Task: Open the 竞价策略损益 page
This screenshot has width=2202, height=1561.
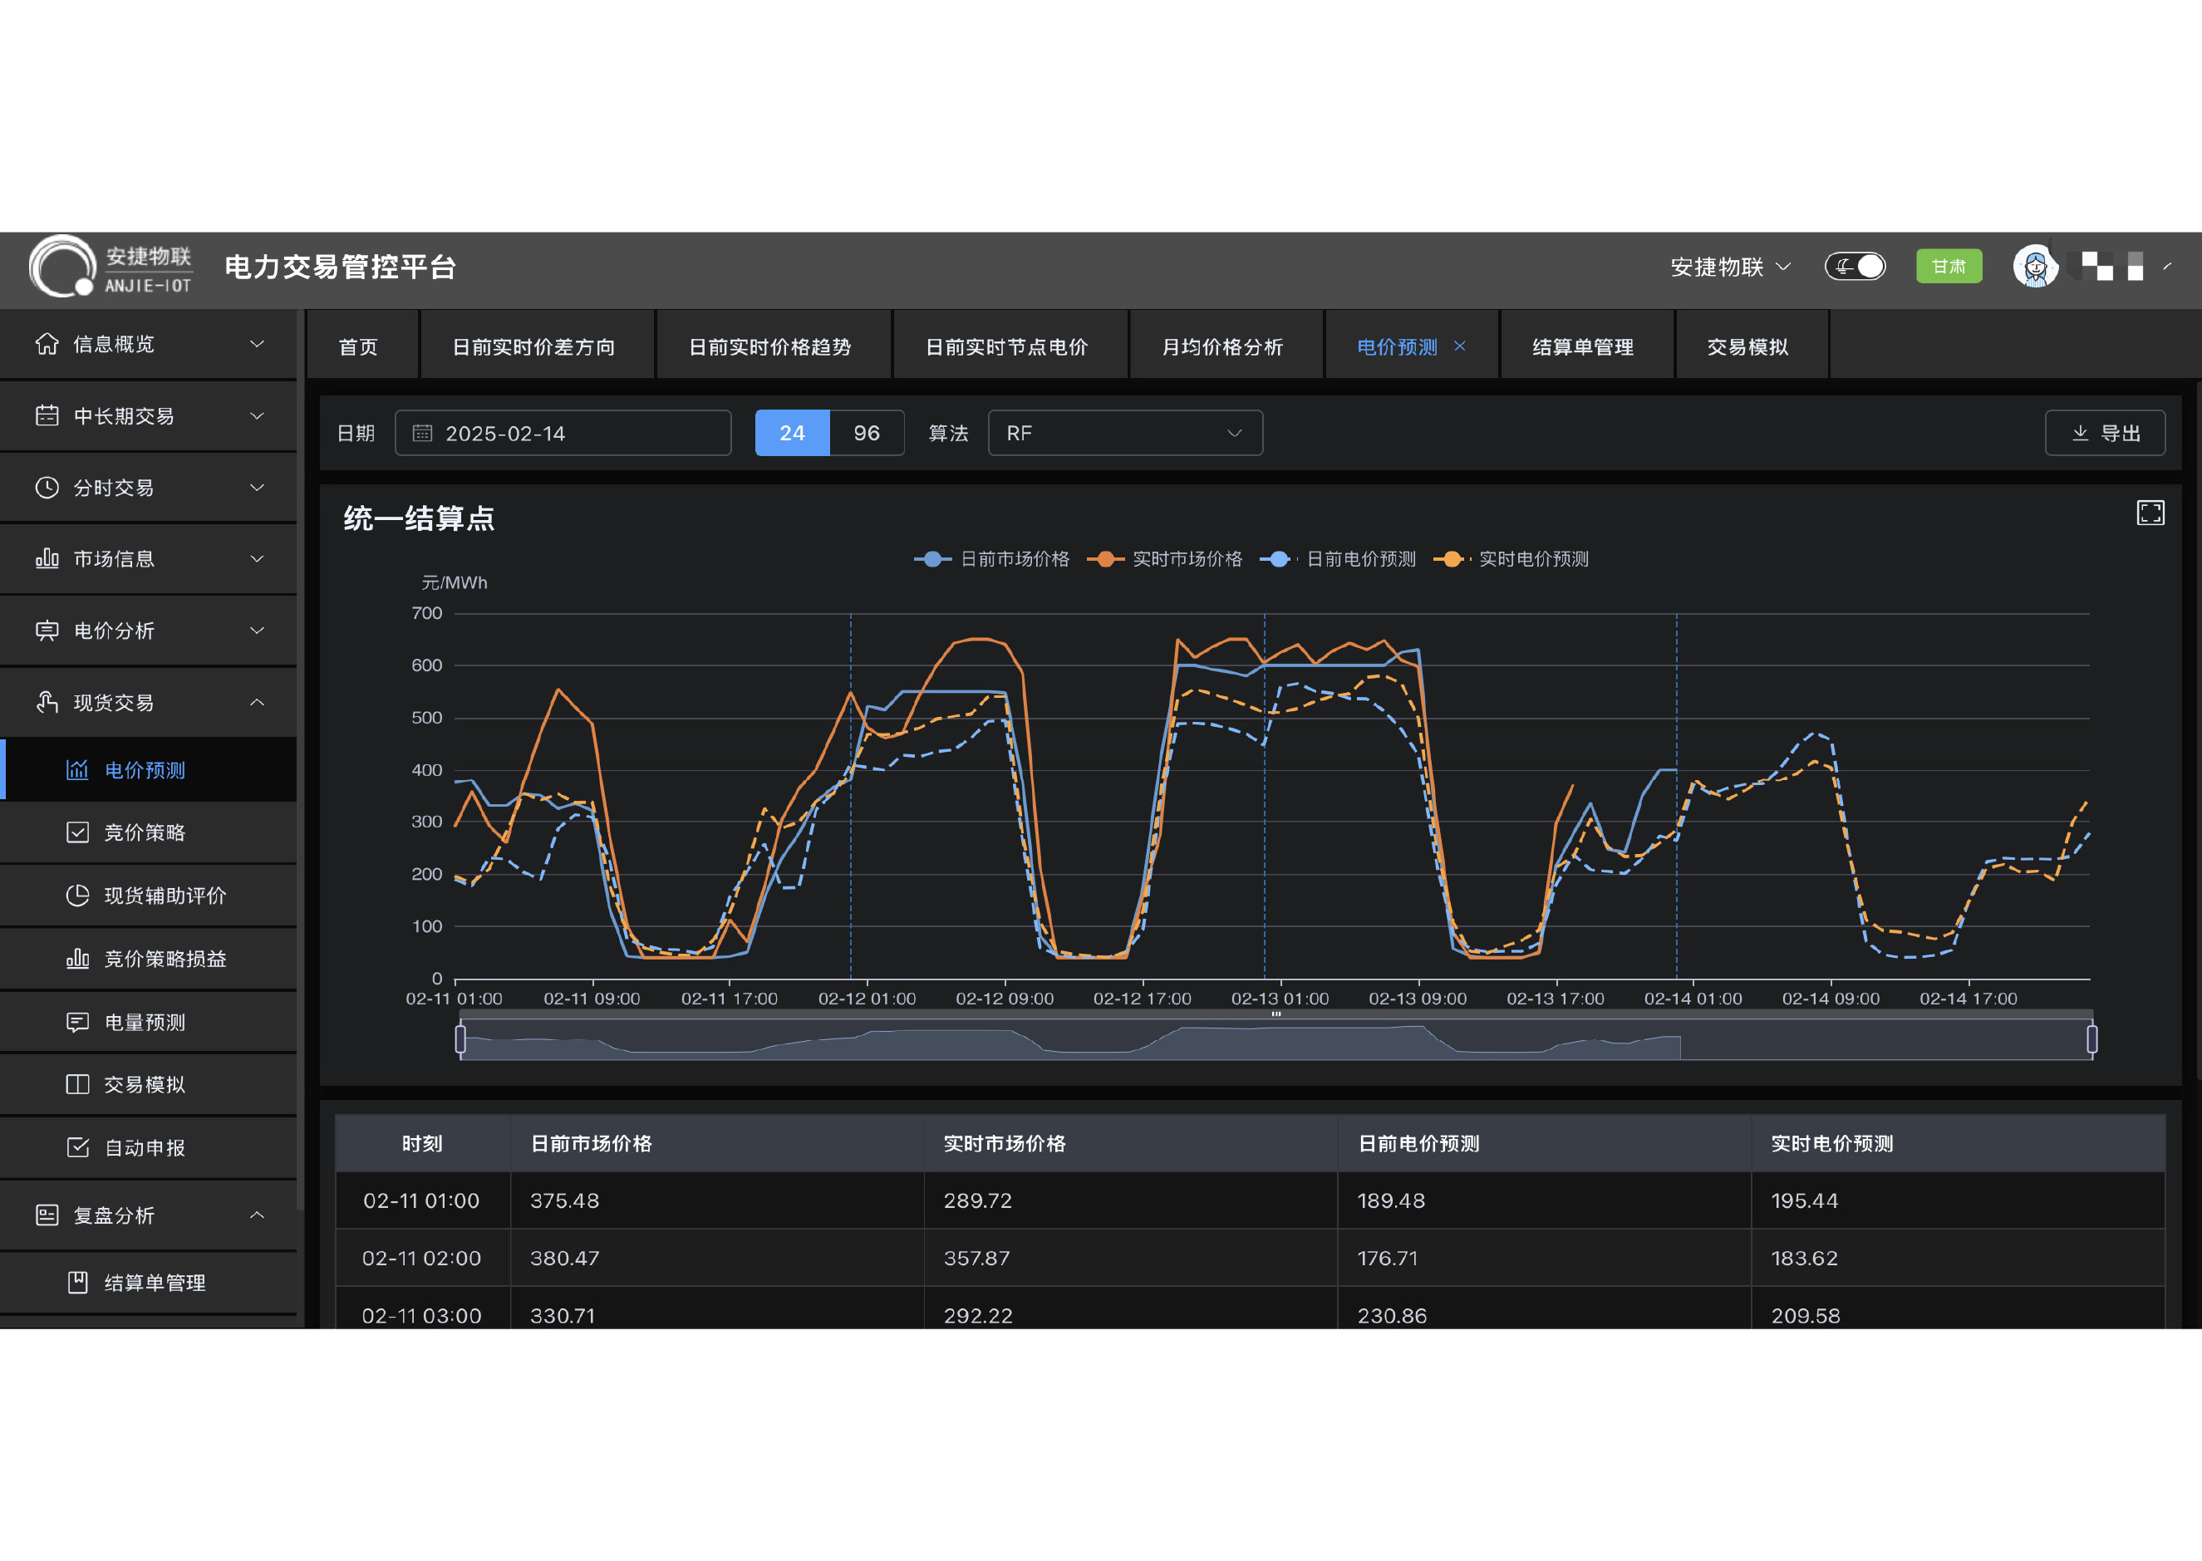Action: (x=165, y=960)
